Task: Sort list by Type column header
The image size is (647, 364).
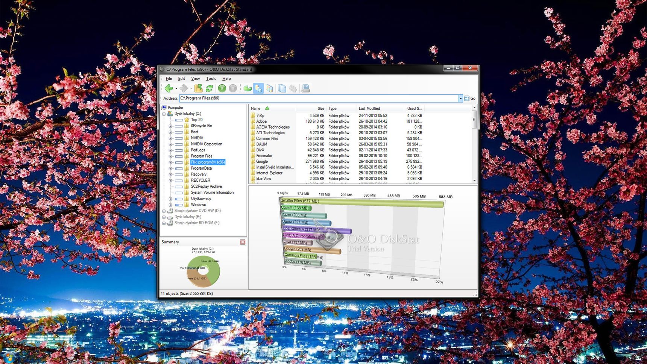Action: pyautogui.click(x=341, y=109)
